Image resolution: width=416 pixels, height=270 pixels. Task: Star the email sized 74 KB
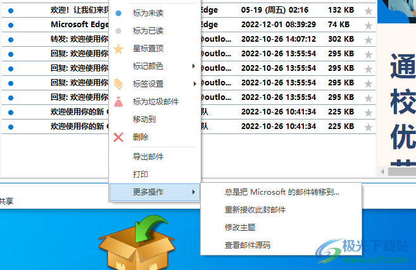pos(369,25)
